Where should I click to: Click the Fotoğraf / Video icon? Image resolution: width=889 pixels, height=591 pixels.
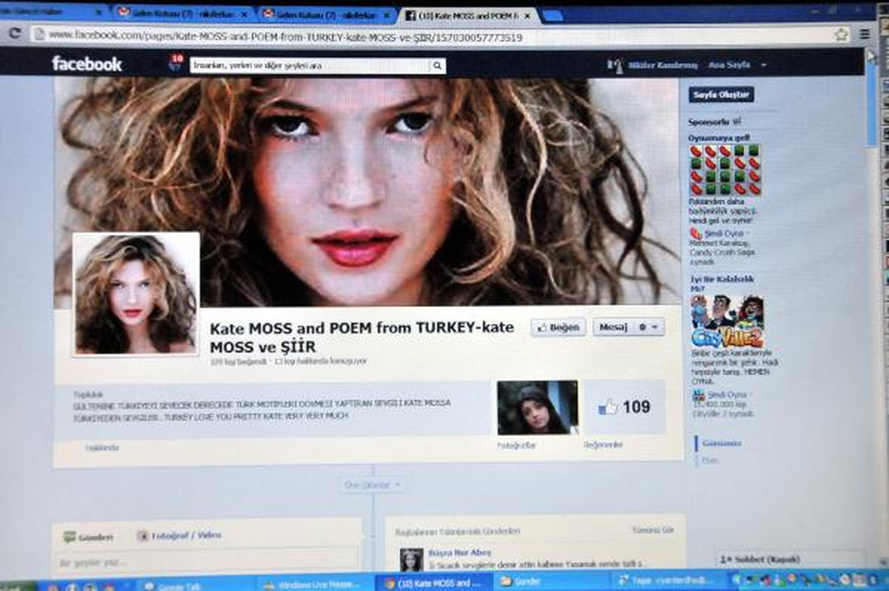[x=142, y=535]
